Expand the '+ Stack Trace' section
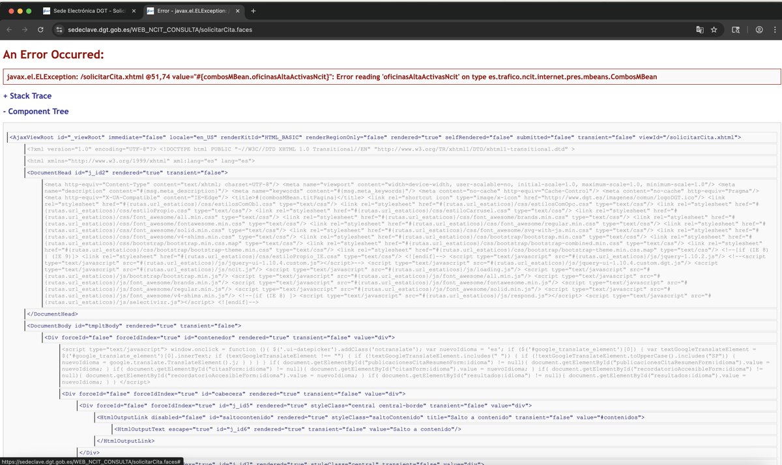Image resolution: width=782 pixels, height=465 pixels. (27, 96)
